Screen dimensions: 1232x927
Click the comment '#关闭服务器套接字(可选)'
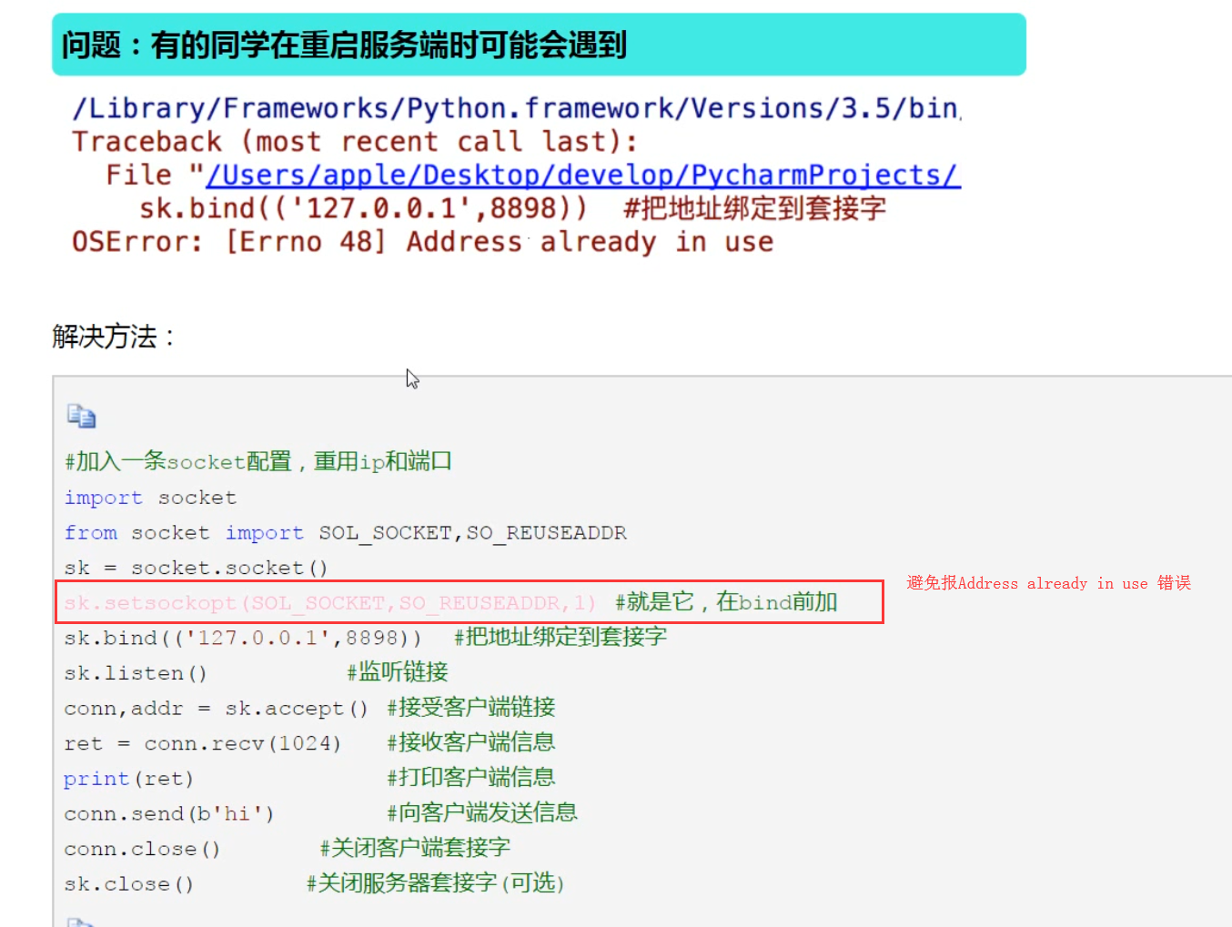click(436, 883)
